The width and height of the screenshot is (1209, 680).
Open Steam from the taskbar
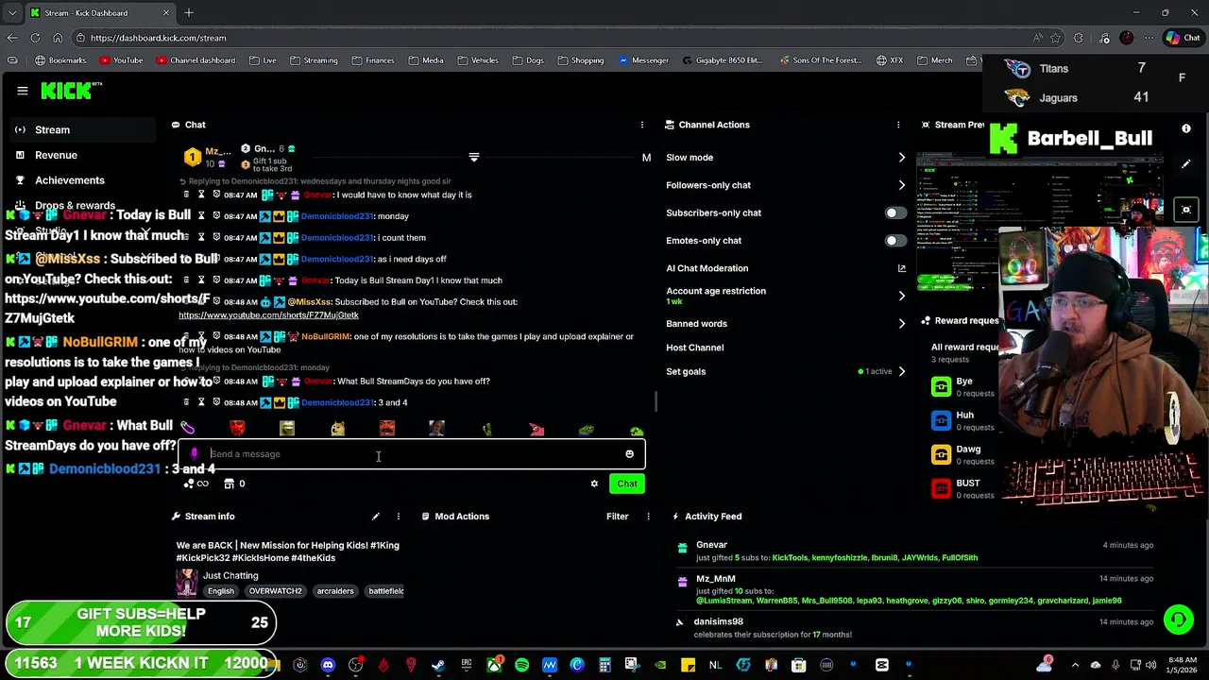438,665
